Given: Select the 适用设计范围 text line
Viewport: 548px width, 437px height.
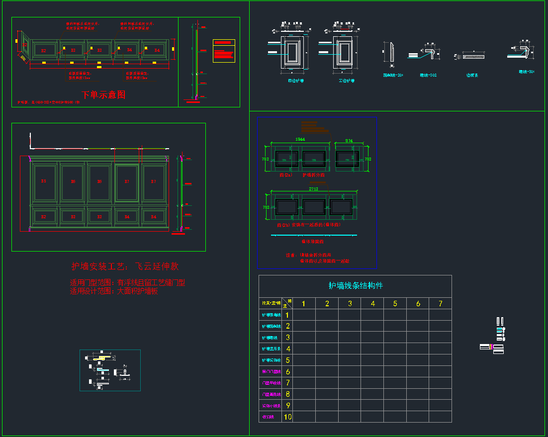Looking at the screenshot, I should 114,291.
